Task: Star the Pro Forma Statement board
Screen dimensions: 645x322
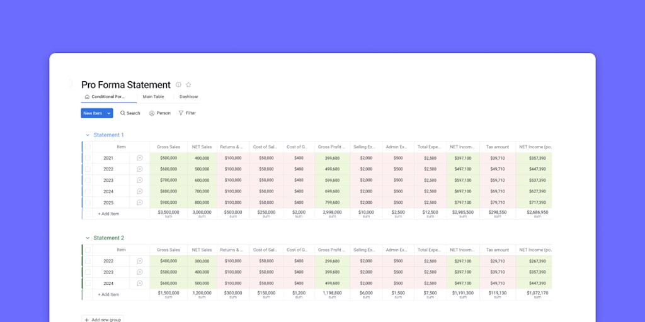Action: (x=188, y=85)
